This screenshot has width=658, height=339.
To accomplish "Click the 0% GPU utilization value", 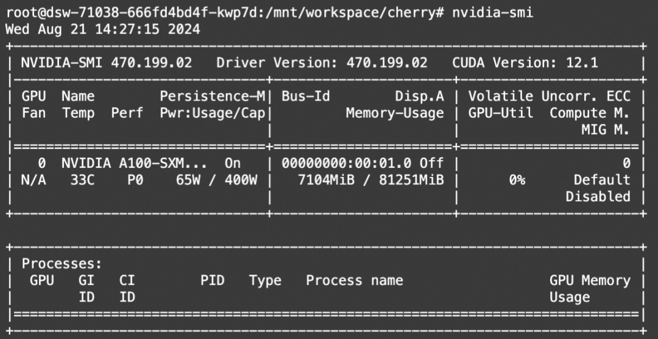I will click(517, 180).
